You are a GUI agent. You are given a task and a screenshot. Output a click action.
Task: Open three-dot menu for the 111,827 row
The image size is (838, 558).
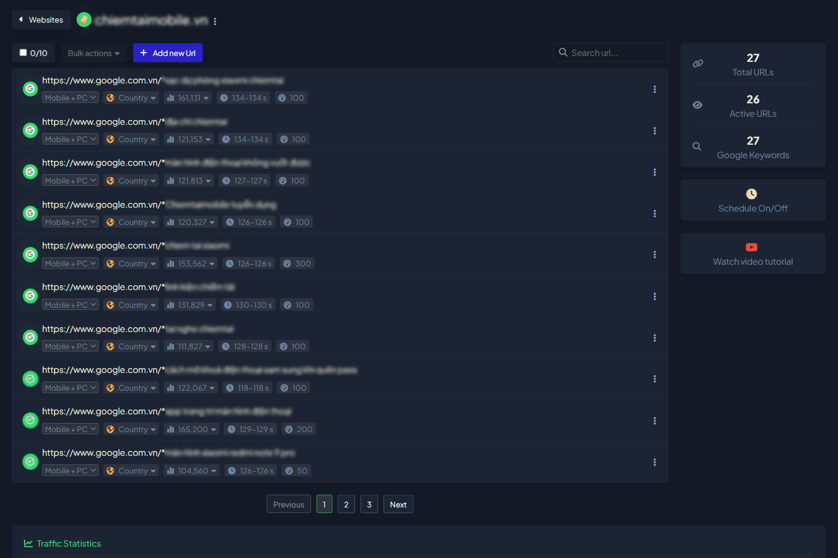pyautogui.click(x=655, y=338)
